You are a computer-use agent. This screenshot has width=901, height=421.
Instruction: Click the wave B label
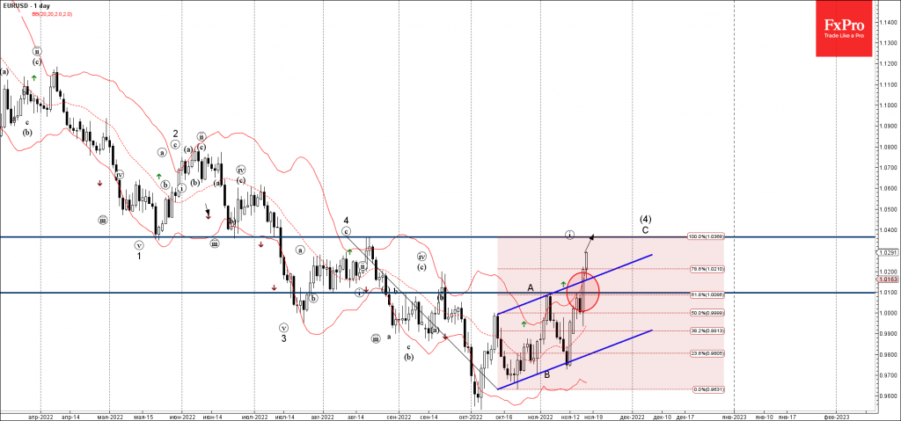pyautogui.click(x=546, y=374)
